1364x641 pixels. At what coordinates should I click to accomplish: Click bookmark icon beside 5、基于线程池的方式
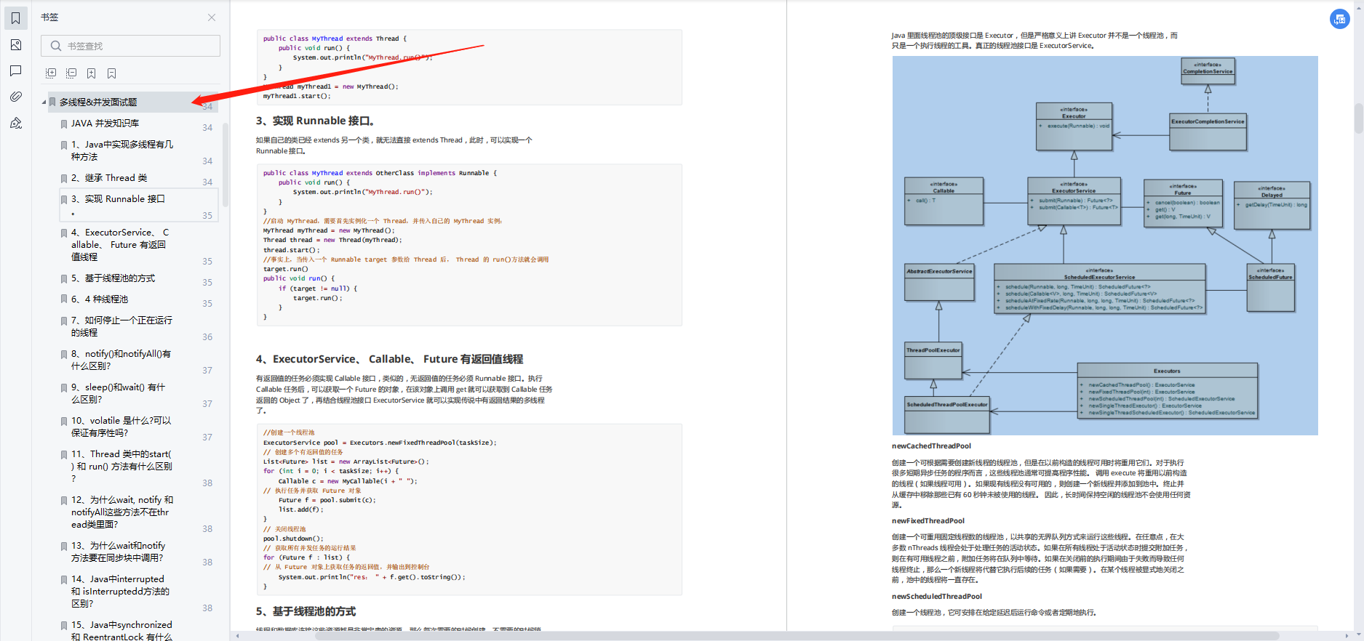(x=64, y=279)
